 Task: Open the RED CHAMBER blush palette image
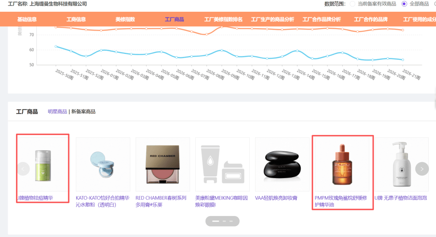pos(163,164)
